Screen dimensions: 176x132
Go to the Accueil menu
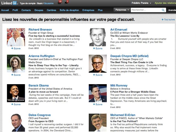click(x=5, y=10)
